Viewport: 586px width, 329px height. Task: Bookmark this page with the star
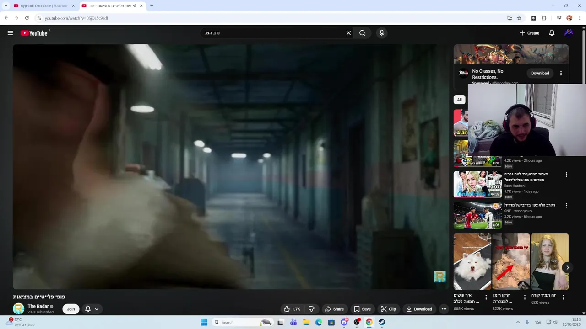[519, 18]
